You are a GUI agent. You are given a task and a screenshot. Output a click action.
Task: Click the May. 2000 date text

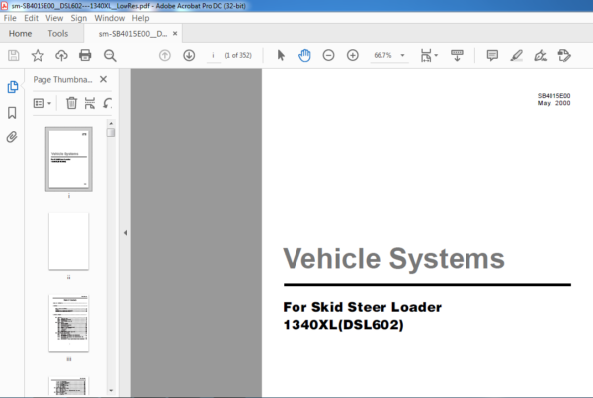click(554, 103)
